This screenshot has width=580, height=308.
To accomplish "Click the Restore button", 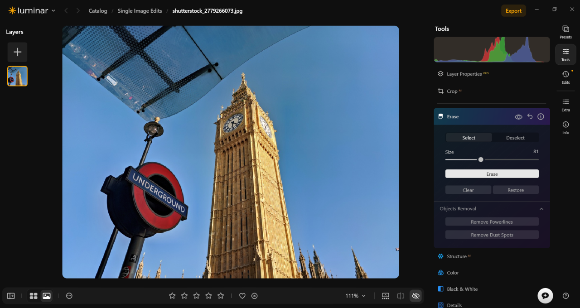I will click(x=516, y=190).
